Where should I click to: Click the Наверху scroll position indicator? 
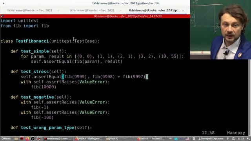236,133
